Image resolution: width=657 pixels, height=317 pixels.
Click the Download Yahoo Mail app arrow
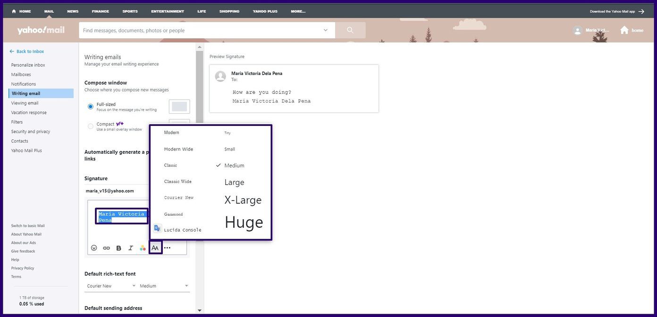[641, 11]
